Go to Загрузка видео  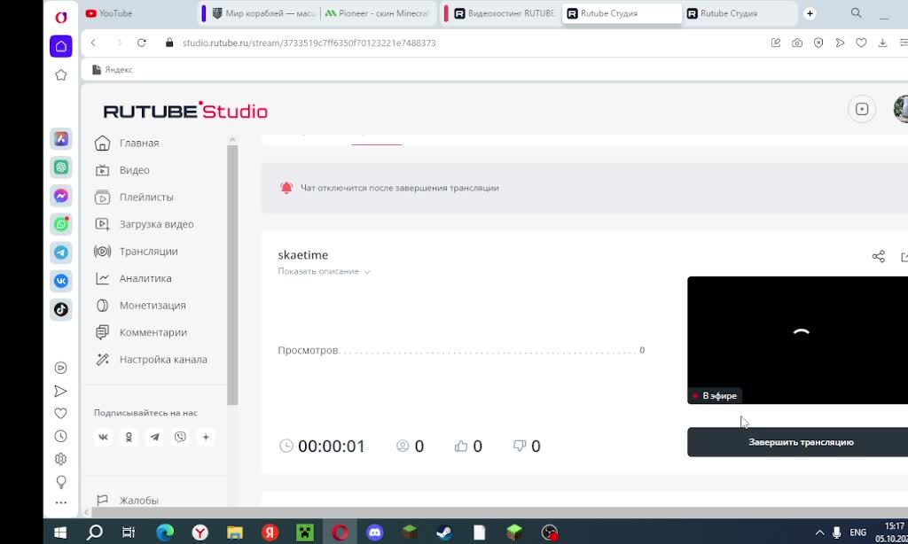[x=145, y=224]
